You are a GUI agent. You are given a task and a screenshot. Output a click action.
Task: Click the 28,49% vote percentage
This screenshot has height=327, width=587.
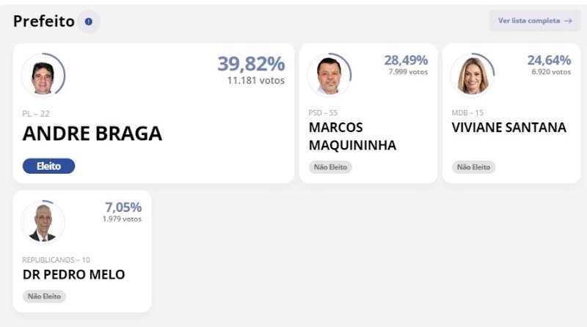(x=406, y=60)
